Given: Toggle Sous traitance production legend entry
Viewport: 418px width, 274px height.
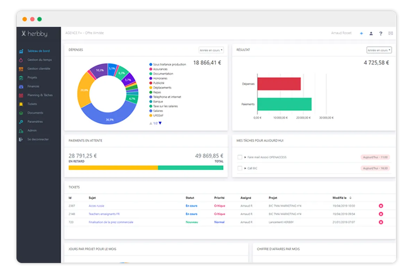Looking at the screenshot, I should pyautogui.click(x=168, y=64).
